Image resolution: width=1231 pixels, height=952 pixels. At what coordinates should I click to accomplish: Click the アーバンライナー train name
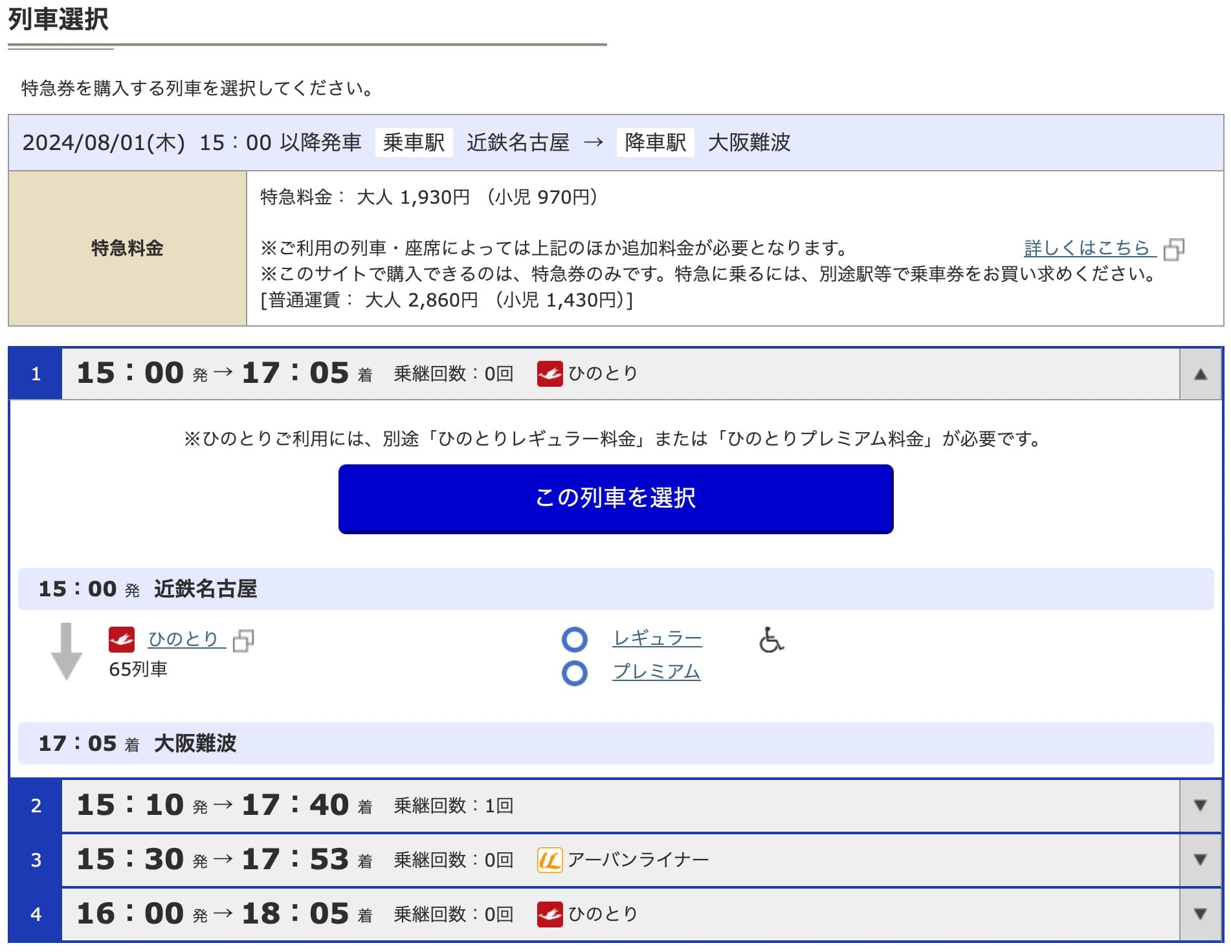point(638,860)
